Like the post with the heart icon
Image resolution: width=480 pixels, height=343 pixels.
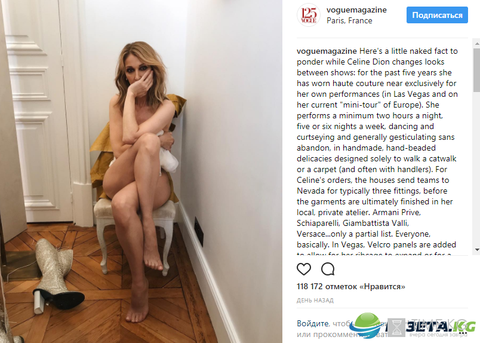pos(304,269)
